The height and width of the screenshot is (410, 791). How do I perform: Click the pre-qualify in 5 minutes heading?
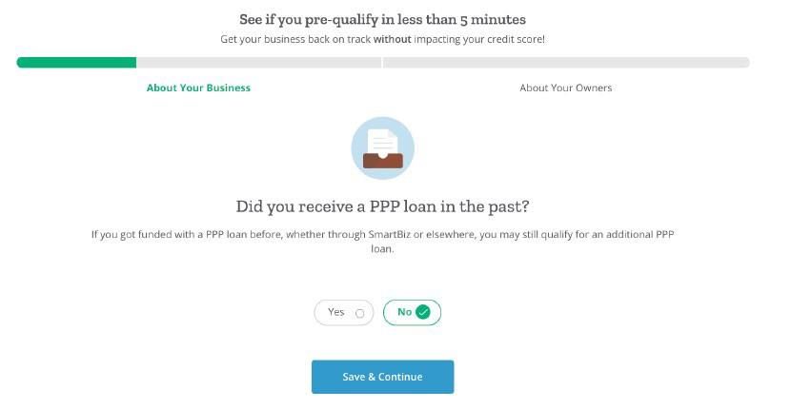[x=382, y=20]
